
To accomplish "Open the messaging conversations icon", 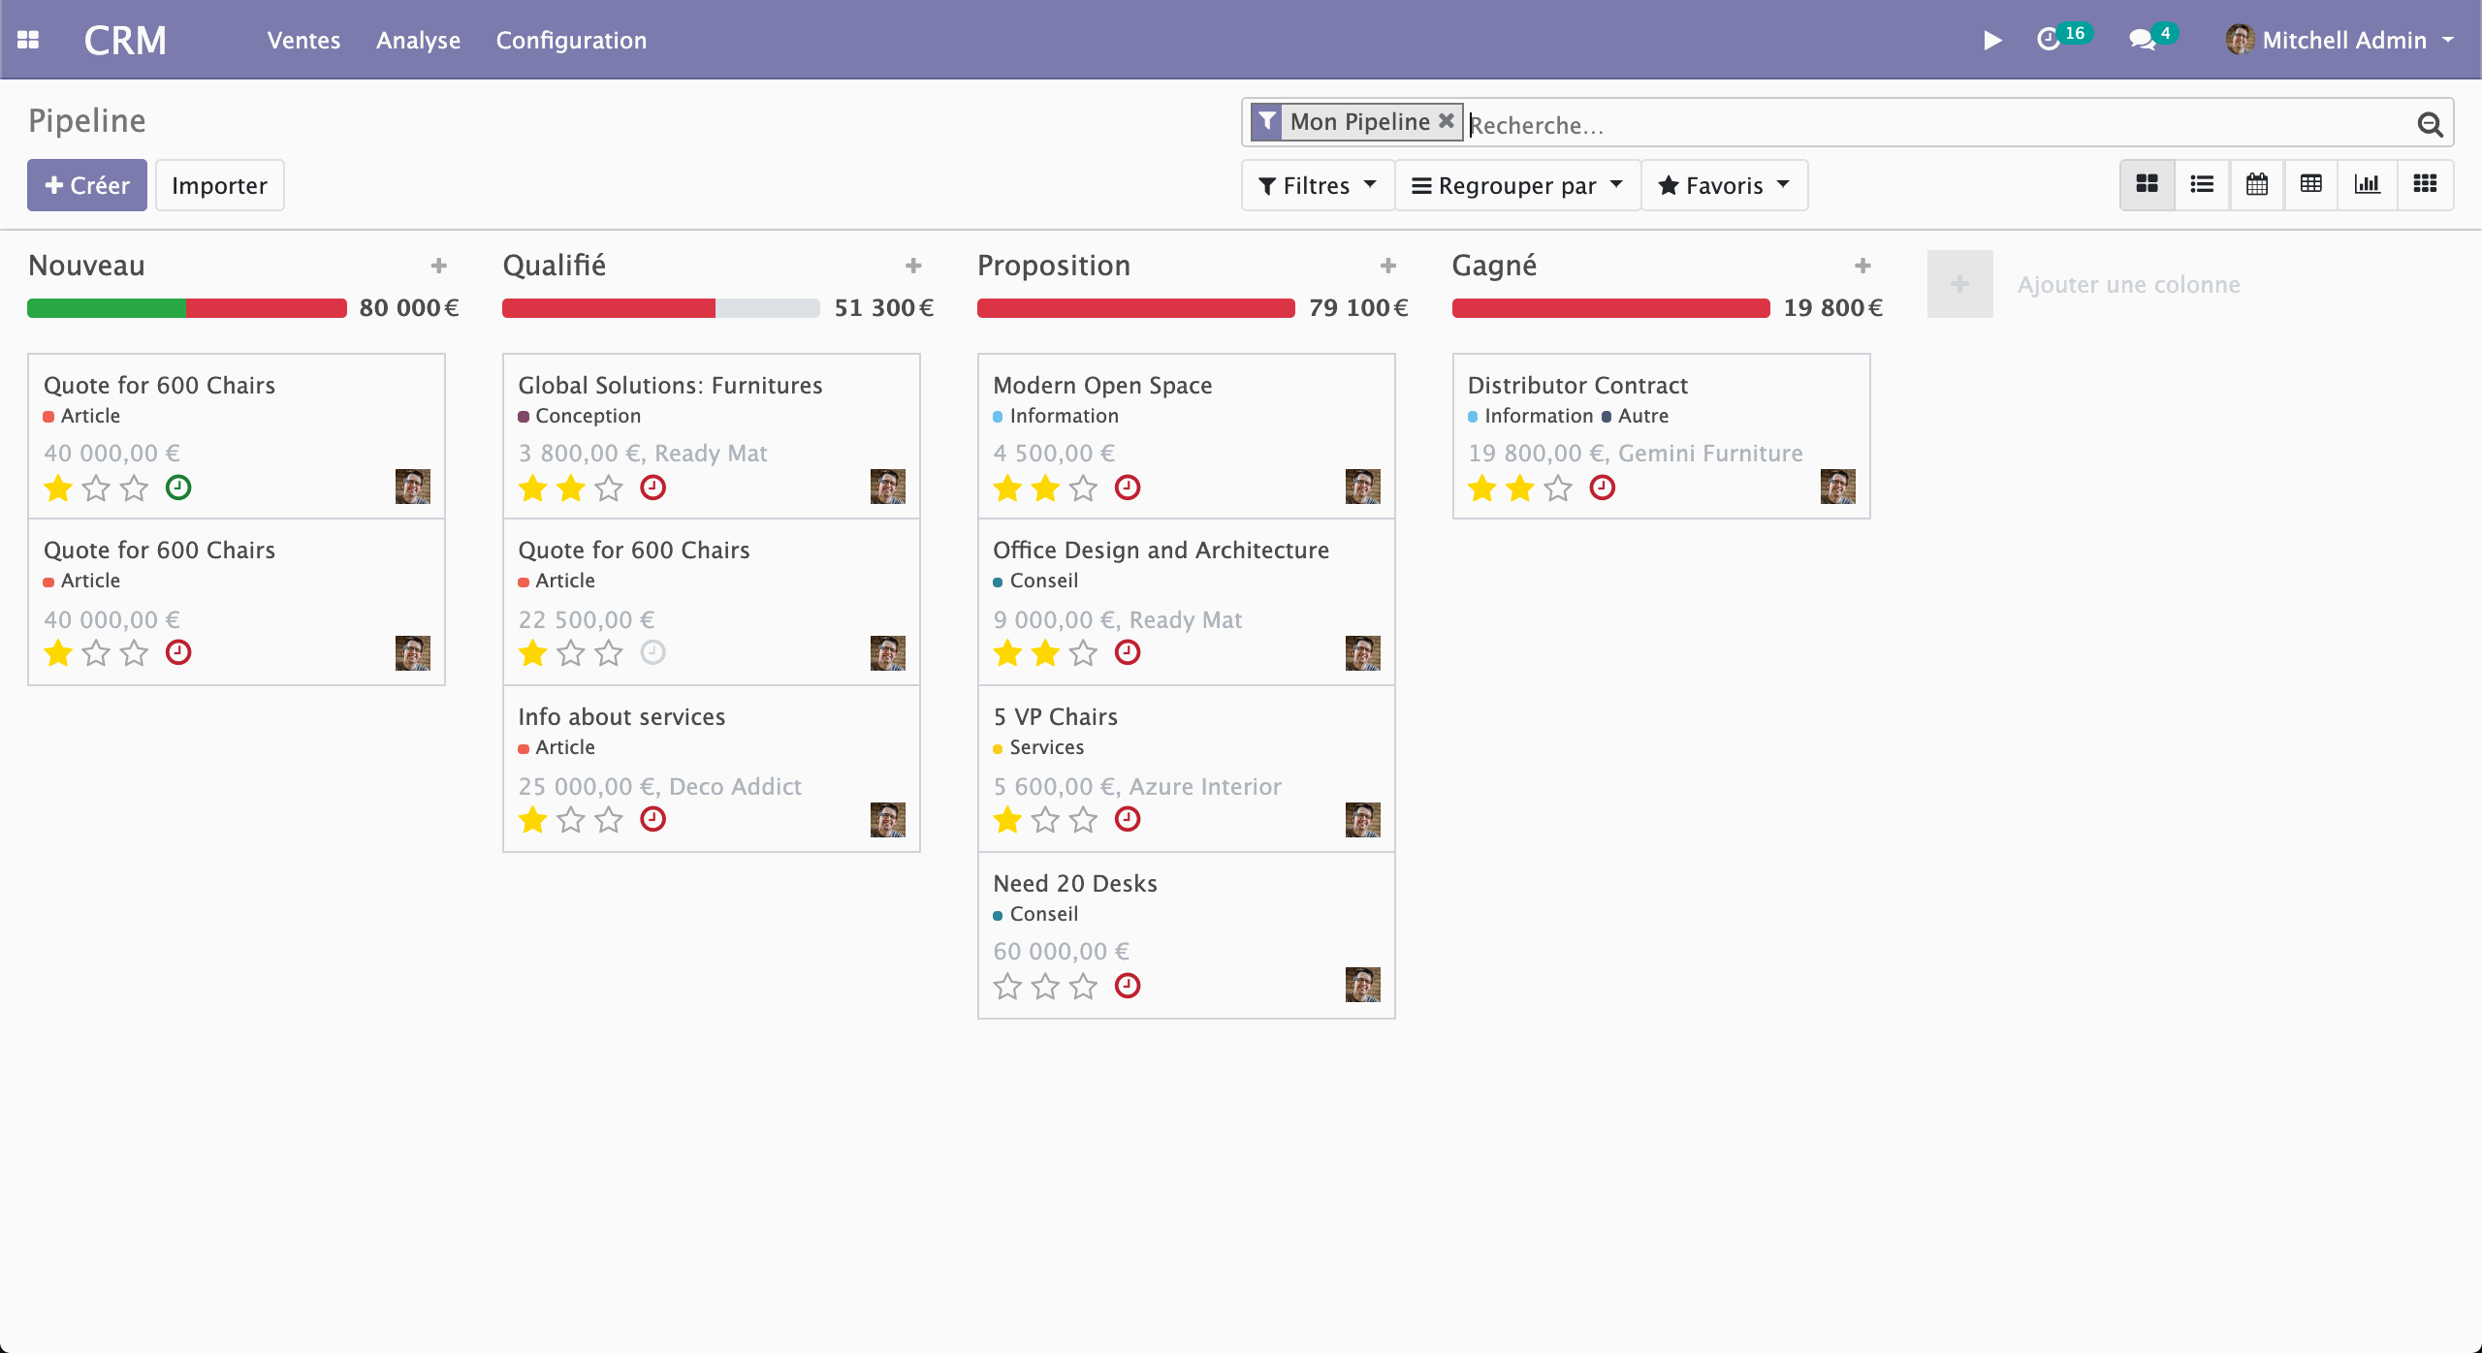I will (x=2142, y=40).
